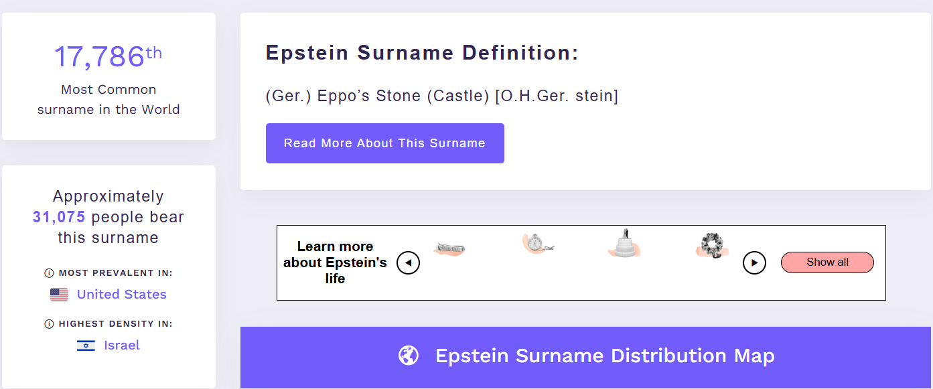This screenshot has height=389, width=933.
Task: Open Read More About This Surname
Action: (x=384, y=143)
